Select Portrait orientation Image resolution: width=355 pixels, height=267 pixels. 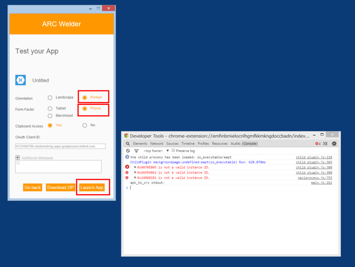pos(85,98)
